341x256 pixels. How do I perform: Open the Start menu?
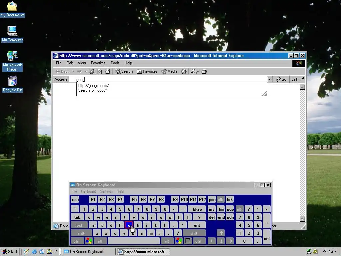coord(9,252)
